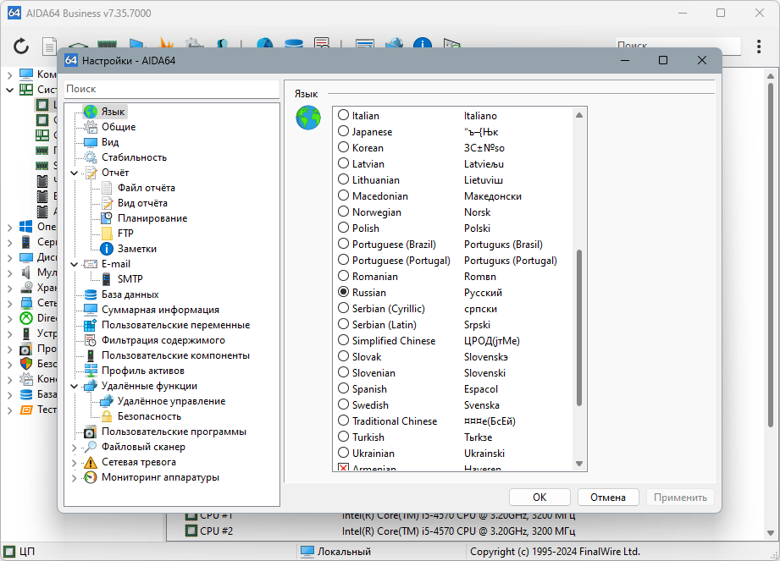Image resolution: width=780 pixels, height=561 pixels.
Task: Collapse the Отчёт tree node
Action: click(75, 173)
